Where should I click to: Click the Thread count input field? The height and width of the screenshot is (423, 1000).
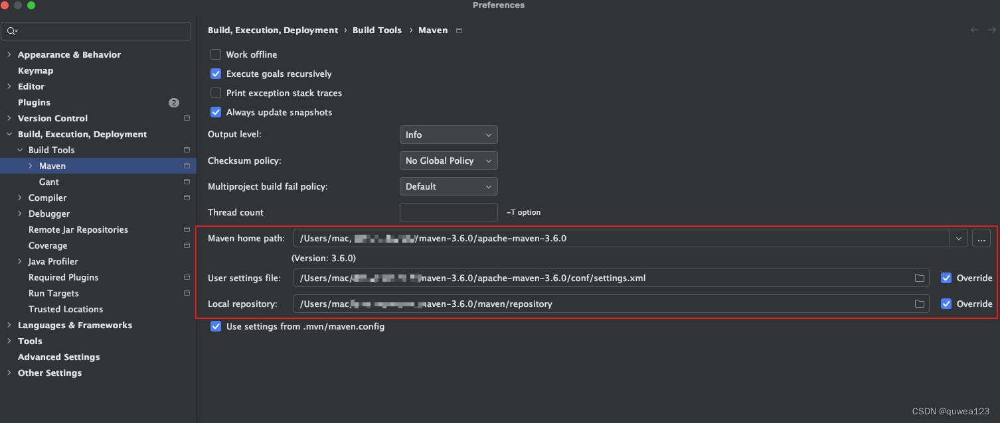click(x=448, y=212)
